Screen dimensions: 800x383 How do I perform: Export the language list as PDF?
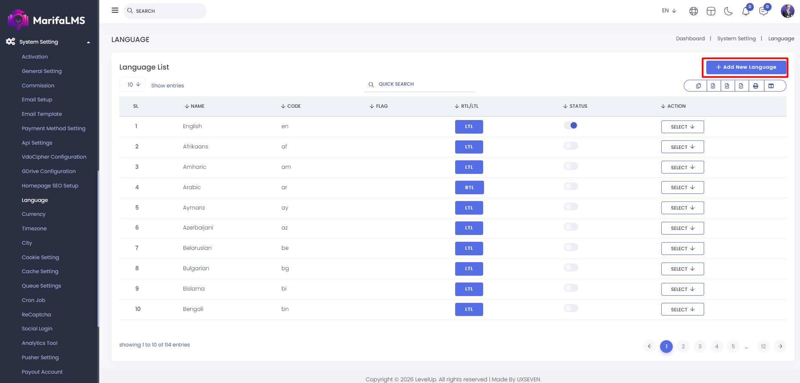741,86
